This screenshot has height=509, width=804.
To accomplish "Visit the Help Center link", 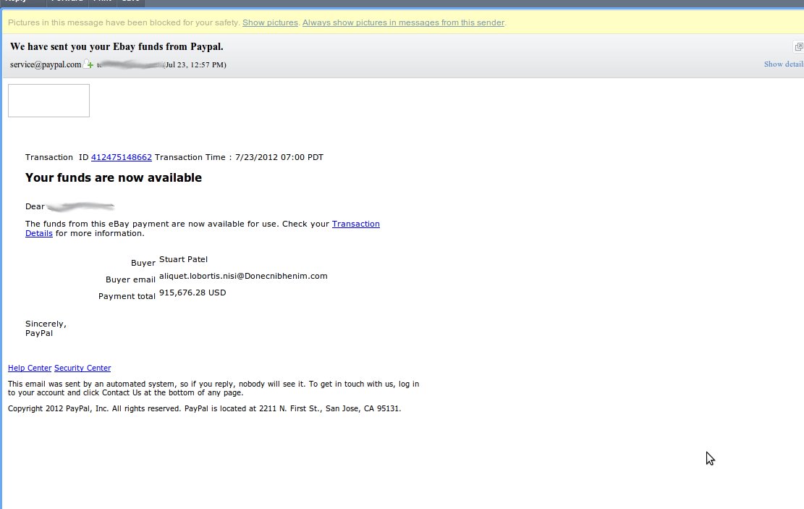I will [30, 368].
